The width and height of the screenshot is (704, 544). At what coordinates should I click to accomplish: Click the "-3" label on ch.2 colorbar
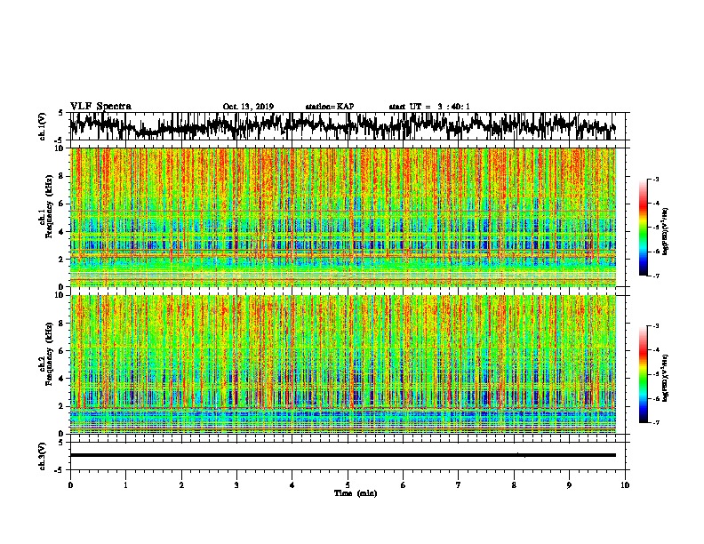click(x=656, y=326)
